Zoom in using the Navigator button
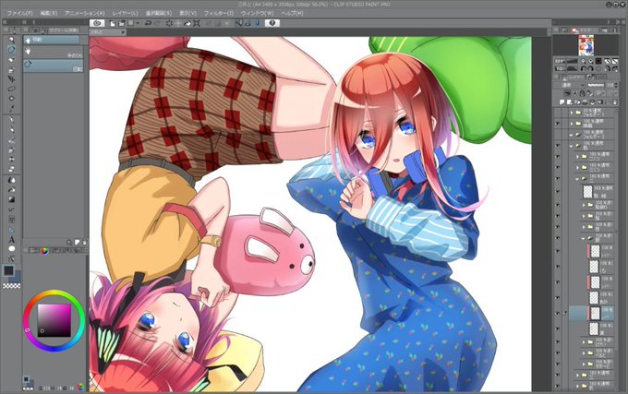The height and width of the screenshot is (394, 628). click(x=591, y=61)
